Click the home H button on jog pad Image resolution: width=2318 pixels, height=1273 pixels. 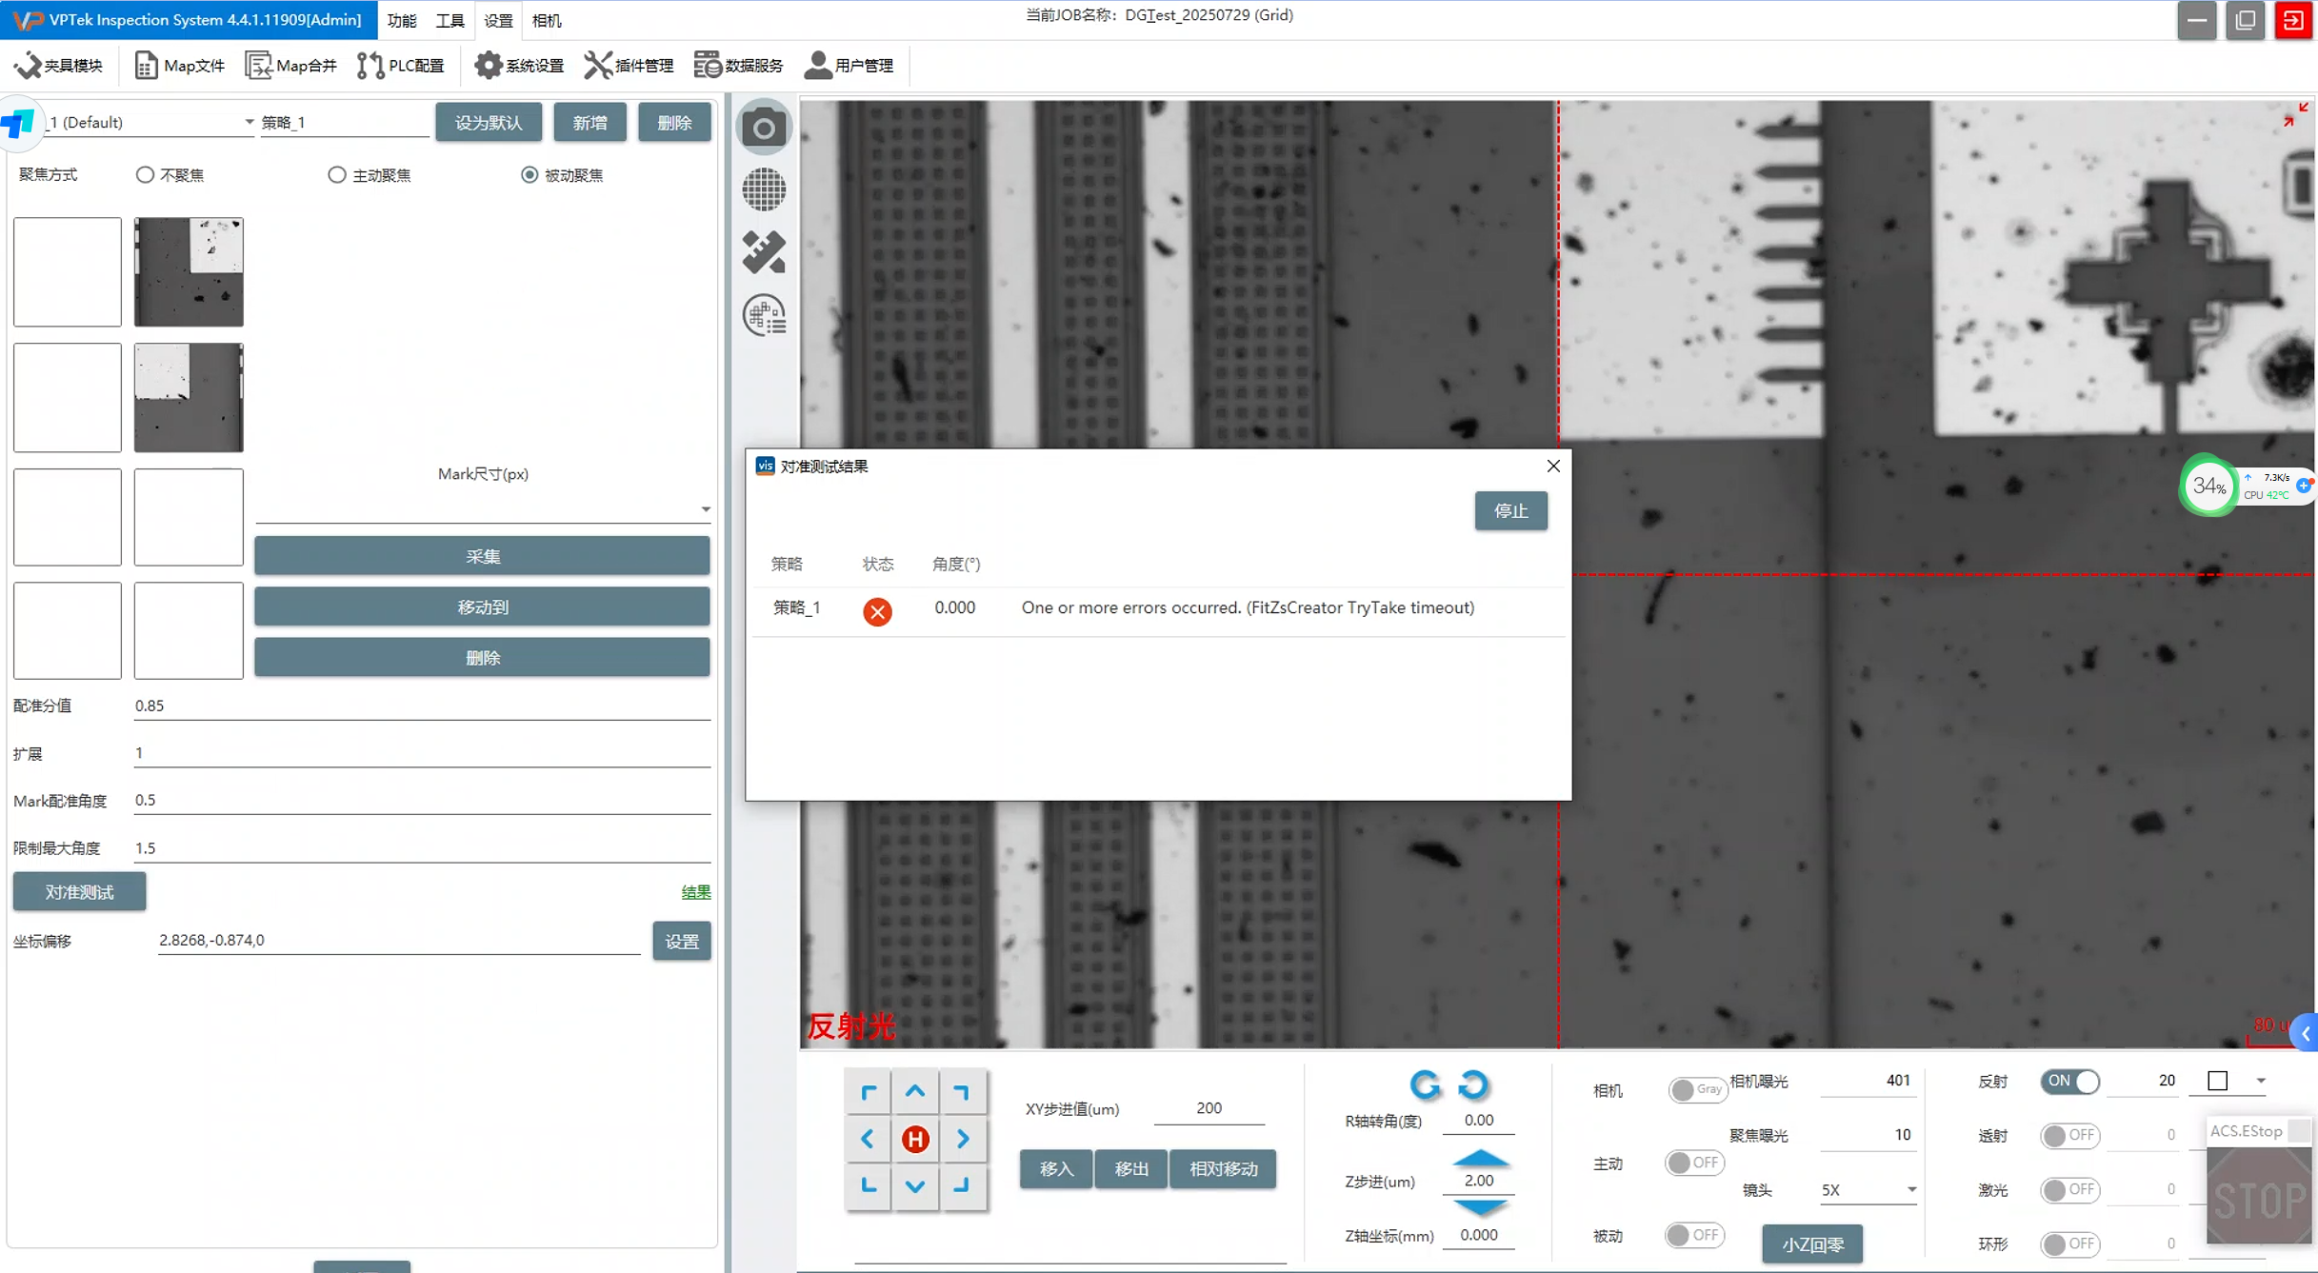tap(915, 1139)
